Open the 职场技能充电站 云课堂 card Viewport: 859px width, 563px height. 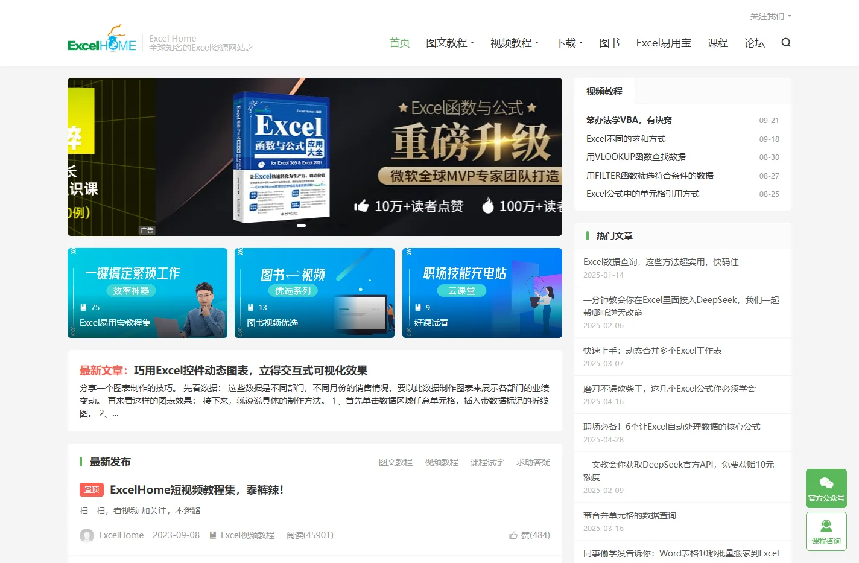[x=482, y=293]
